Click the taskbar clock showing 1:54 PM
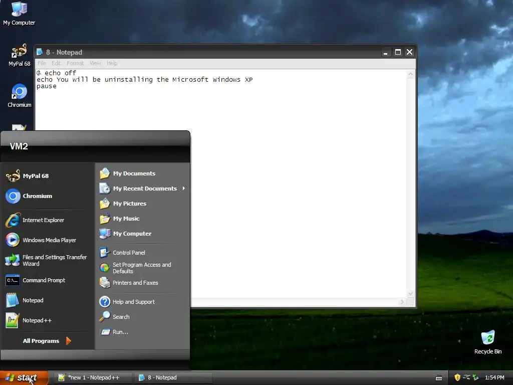This screenshot has height=385, width=513. tap(494, 377)
